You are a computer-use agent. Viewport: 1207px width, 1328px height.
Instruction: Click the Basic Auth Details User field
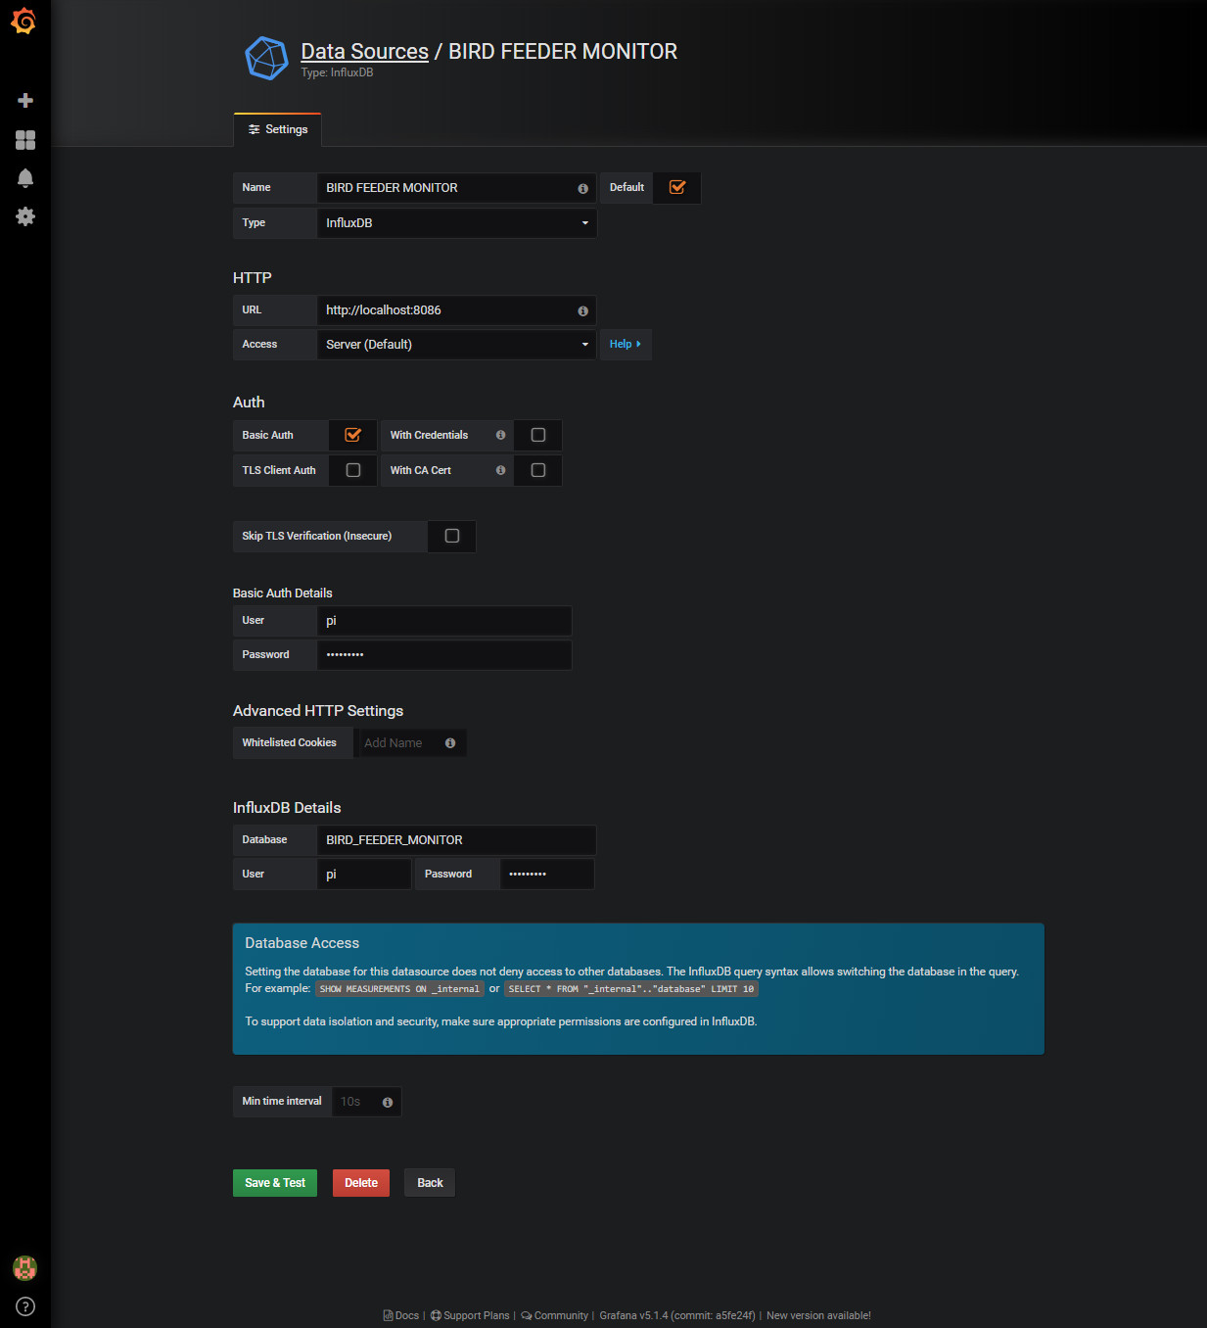point(444,621)
